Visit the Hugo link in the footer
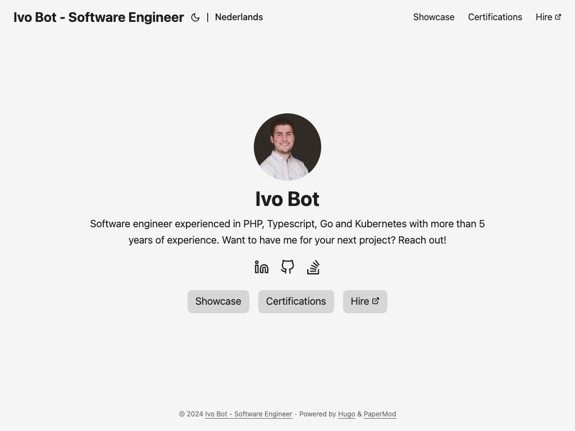This screenshot has height=431, width=575. (346, 414)
